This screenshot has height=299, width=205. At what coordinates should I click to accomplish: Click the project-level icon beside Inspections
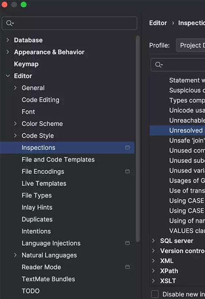pyautogui.click(x=127, y=147)
